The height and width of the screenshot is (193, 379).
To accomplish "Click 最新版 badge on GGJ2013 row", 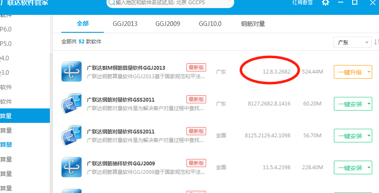I will 196,67.
